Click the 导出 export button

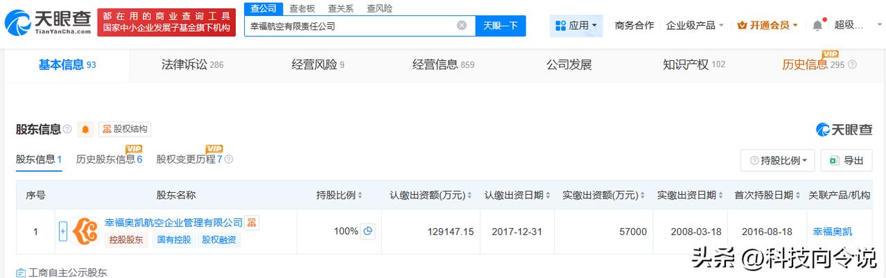[x=846, y=160]
